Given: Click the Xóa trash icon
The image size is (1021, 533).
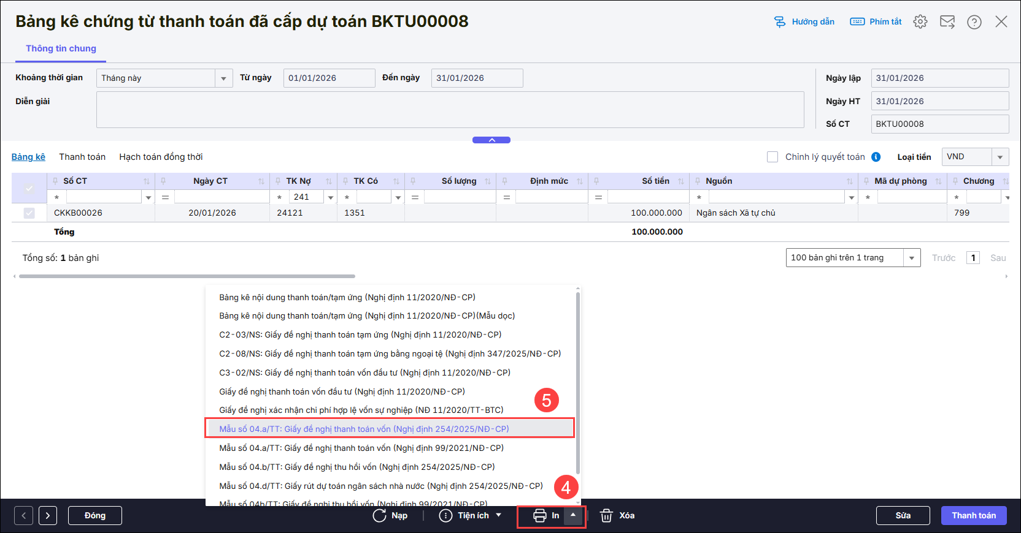Looking at the screenshot, I should (x=606, y=516).
